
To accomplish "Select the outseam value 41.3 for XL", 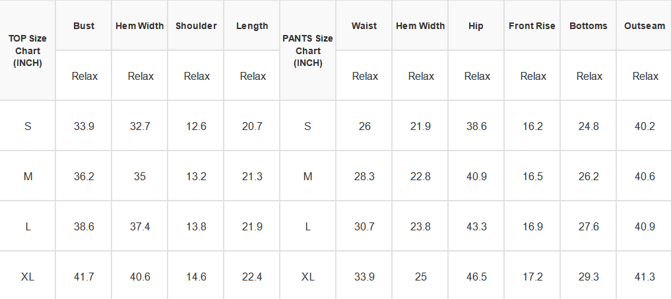I will click(x=644, y=277).
